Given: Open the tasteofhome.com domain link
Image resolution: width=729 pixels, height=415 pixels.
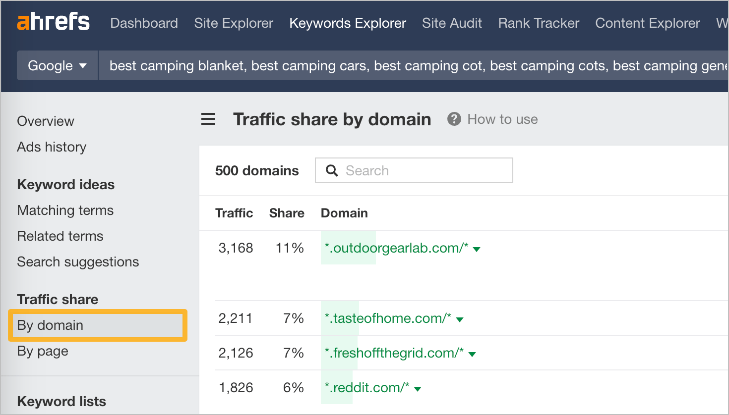Looking at the screenshot, I should tap(388, 318).
